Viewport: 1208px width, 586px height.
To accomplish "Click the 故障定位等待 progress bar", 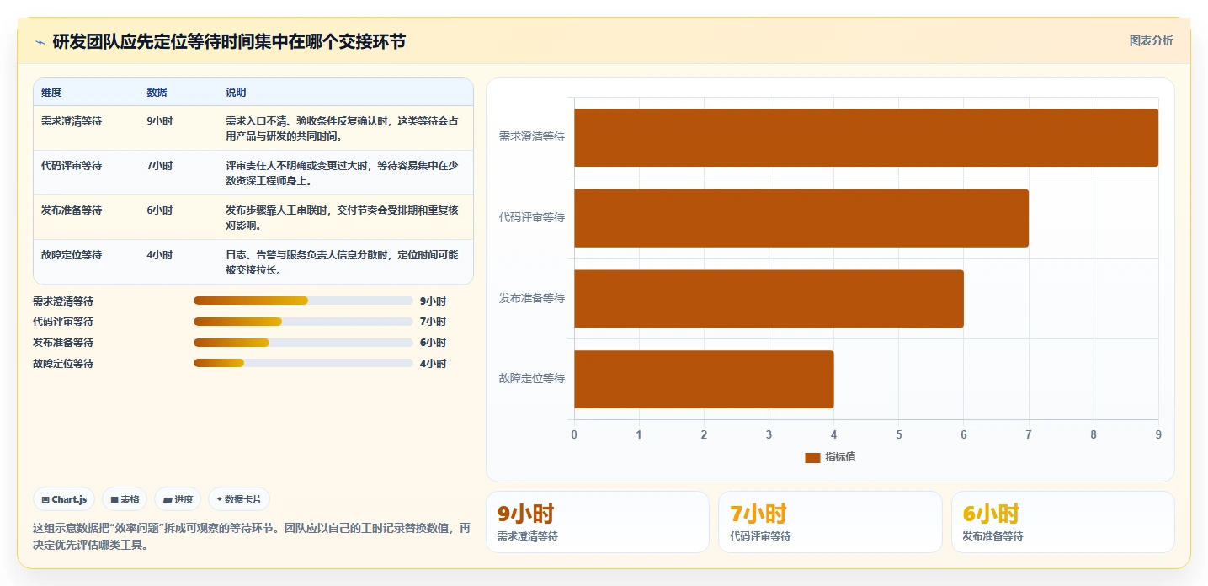I will pyautogui.click(x=303, y=364).
